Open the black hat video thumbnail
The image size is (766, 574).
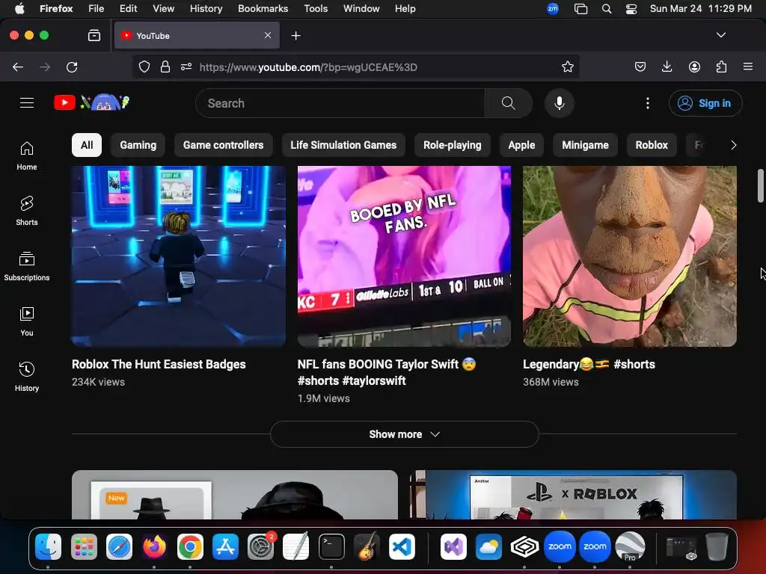click(x=235, y=495)
